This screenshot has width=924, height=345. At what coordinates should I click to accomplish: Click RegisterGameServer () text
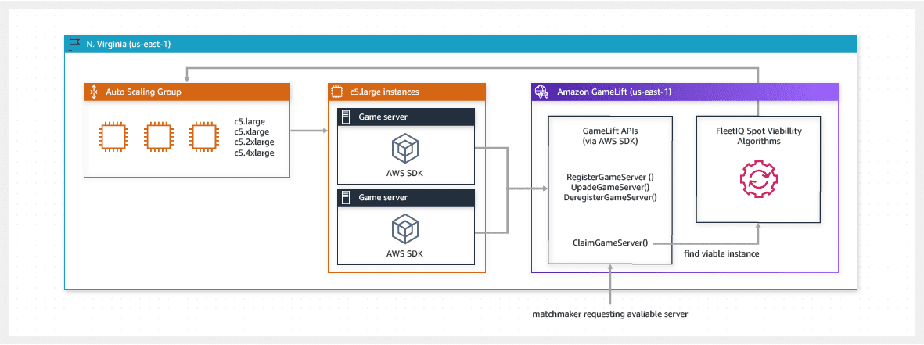point(610,178)
